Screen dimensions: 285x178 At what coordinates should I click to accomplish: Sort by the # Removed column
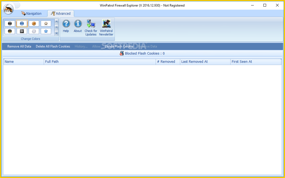coord(168,62)
